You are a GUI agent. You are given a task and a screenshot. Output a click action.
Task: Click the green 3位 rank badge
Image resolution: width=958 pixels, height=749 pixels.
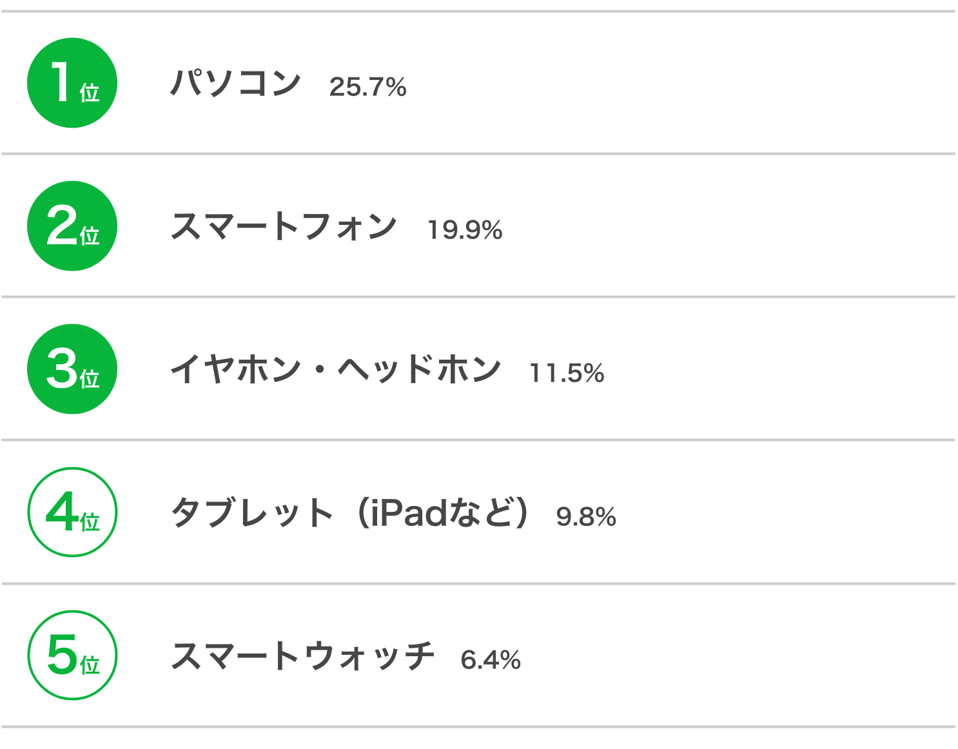(72, 369)
